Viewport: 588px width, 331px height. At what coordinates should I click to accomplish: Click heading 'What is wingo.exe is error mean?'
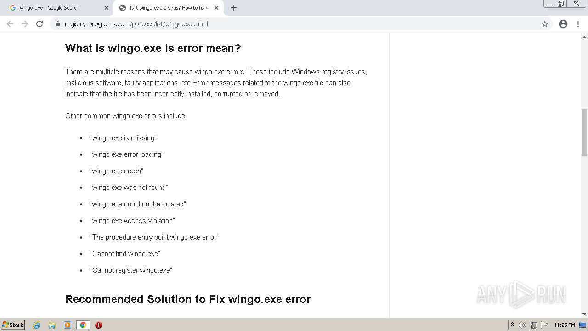pos(153,48)
